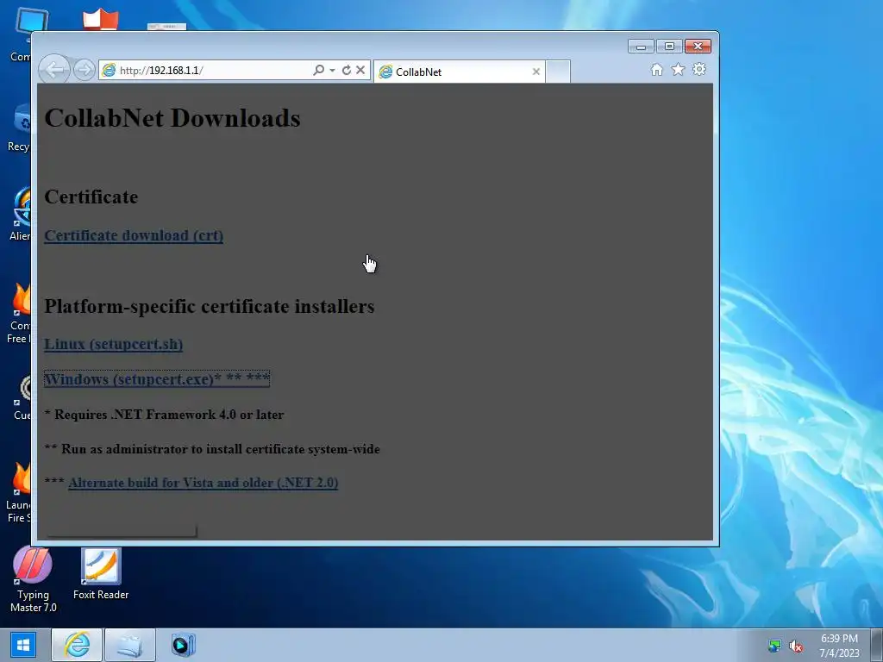Viewport: 883px width, 662px height.
Task: Click the Run as administrator note text
Action: click(212, 449)
